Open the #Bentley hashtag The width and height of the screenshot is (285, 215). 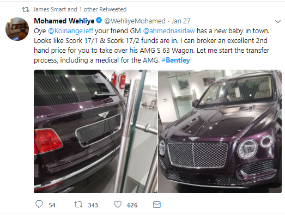pos(175,60)
